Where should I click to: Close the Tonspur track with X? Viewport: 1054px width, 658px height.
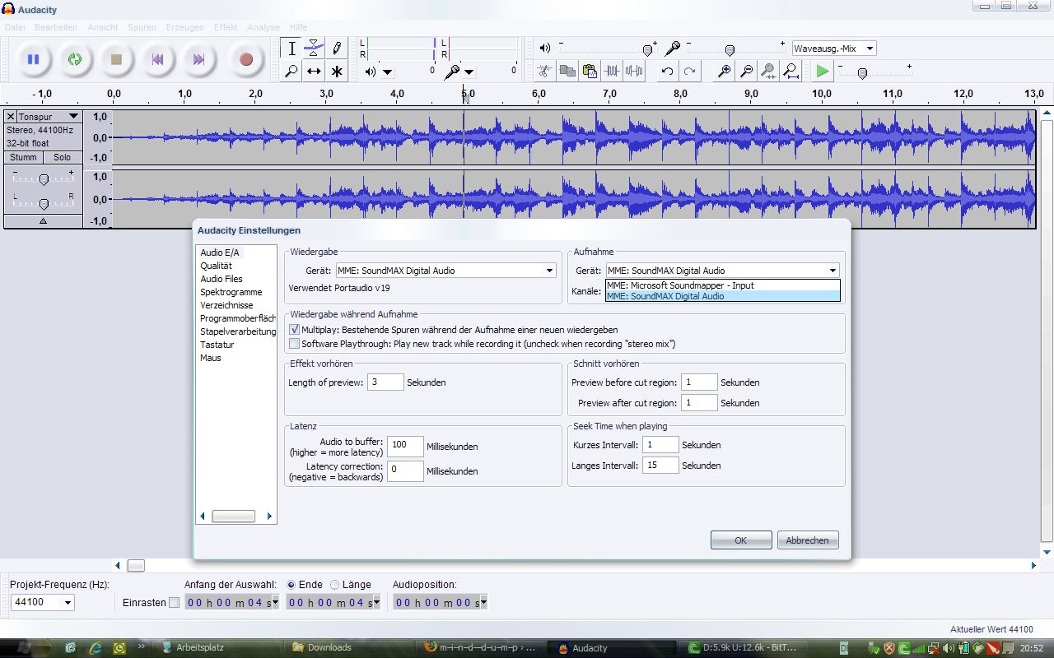coord(11,117)
